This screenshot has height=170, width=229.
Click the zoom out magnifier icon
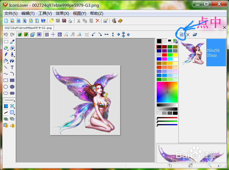coord(72,35)
